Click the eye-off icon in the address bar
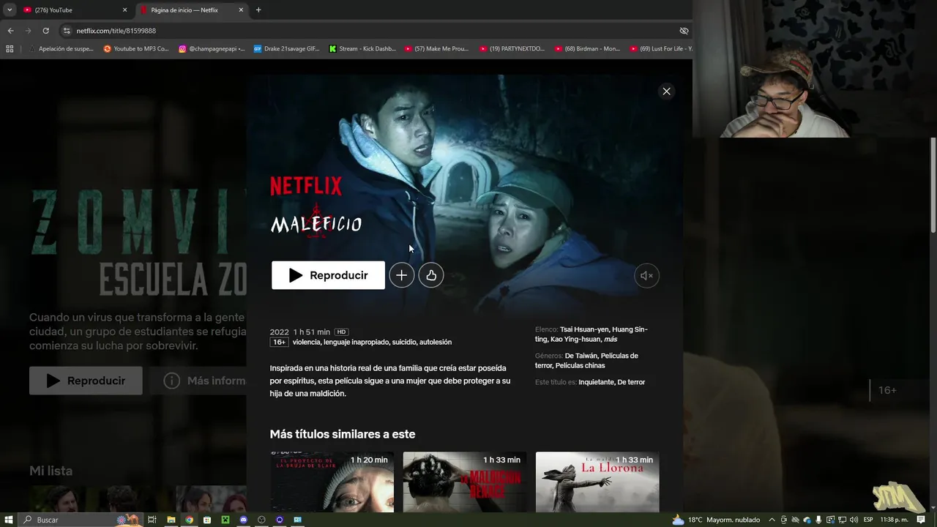This screenshot has height=527, width=937. (x=684, y=31)
